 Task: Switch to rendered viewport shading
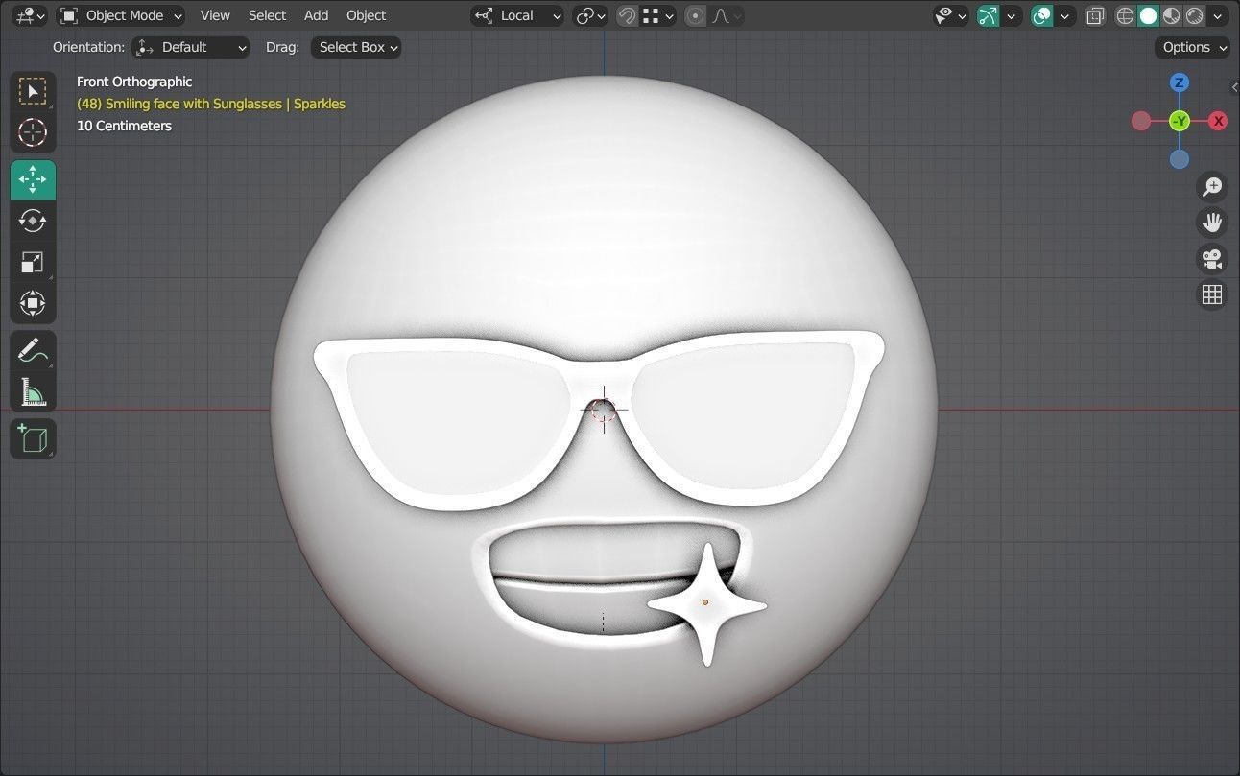[1195, 15]
